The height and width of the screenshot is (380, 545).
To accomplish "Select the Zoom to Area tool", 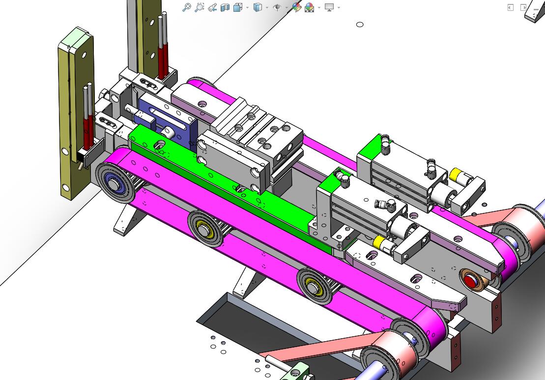I will tap(200, 7).
